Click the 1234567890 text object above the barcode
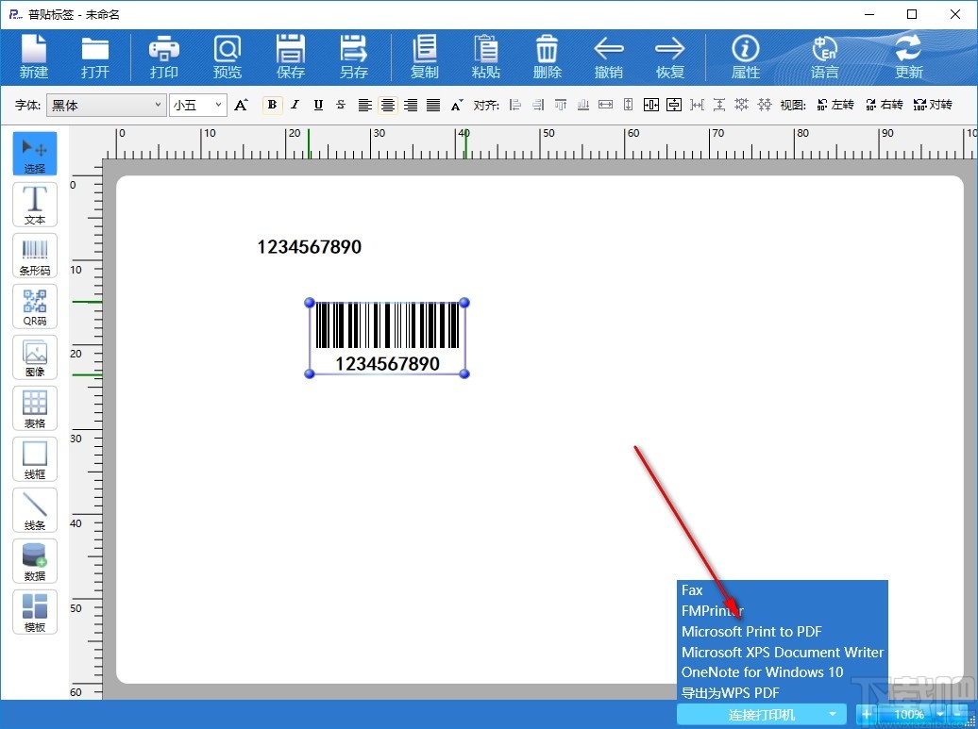The image size is (978, 729). pos(310,247)
